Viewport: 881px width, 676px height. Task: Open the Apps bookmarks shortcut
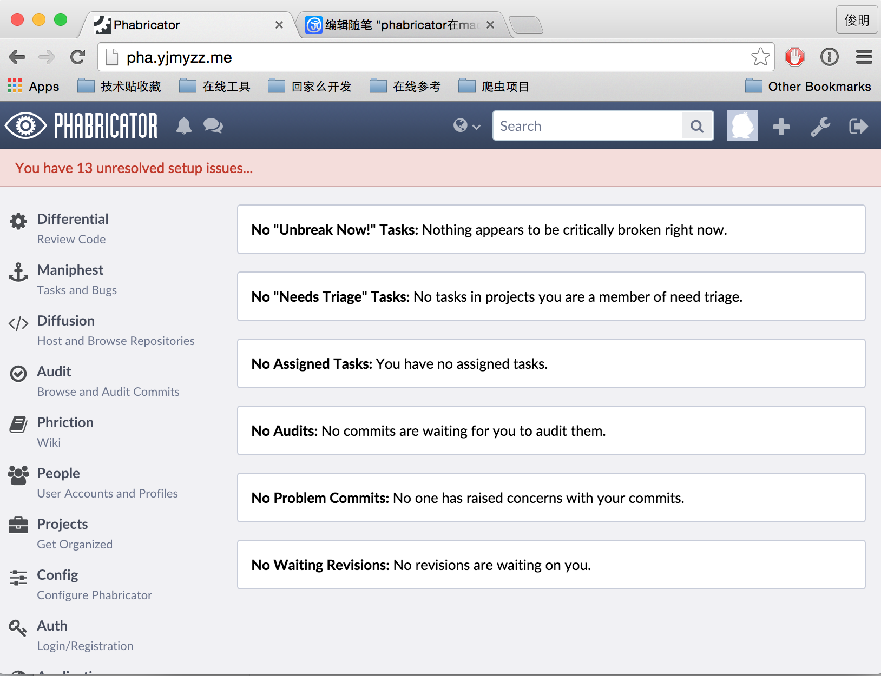pyautogui.click(x=33, y=87)
